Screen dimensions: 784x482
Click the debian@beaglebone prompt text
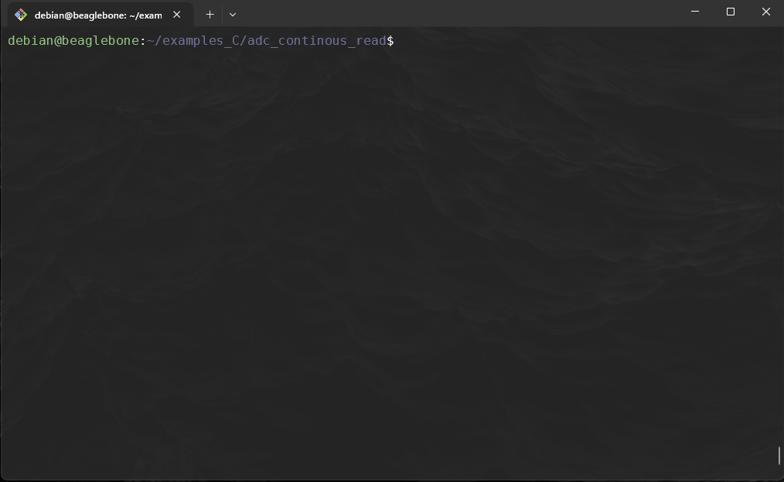(73, 40)
